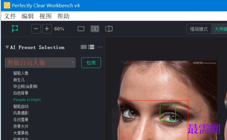This screenshot has height=140, width=227.
Task: Select the 风景摄影 preset
Action: tap(21, 113)
